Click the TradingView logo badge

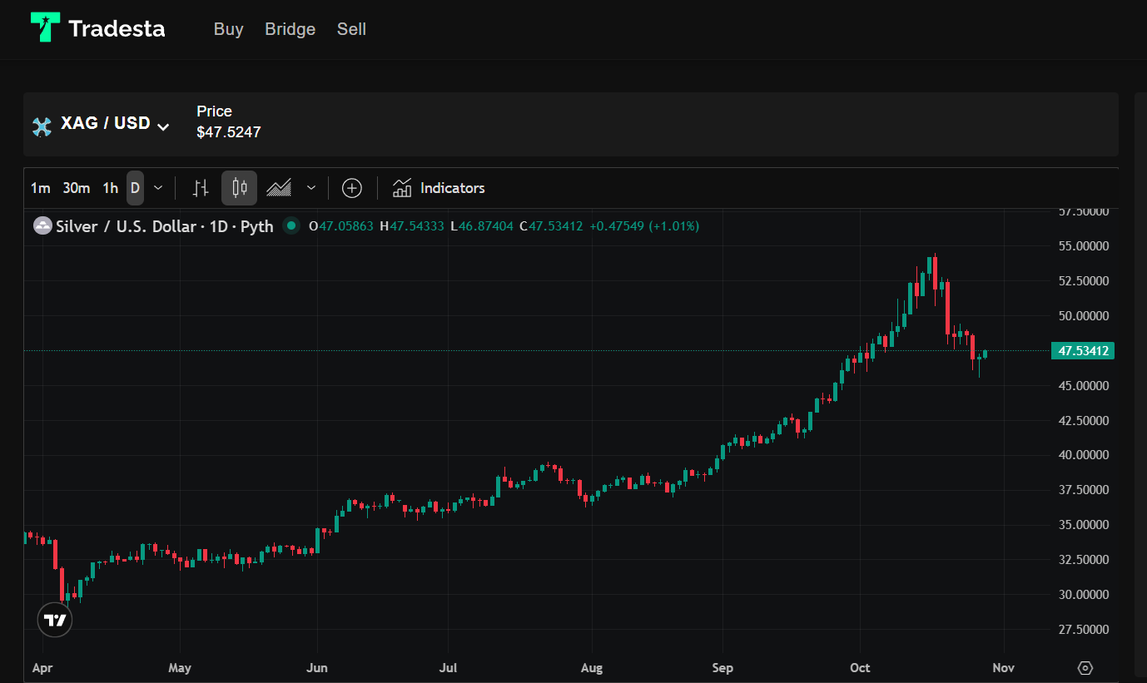click(x=55, y=620)
